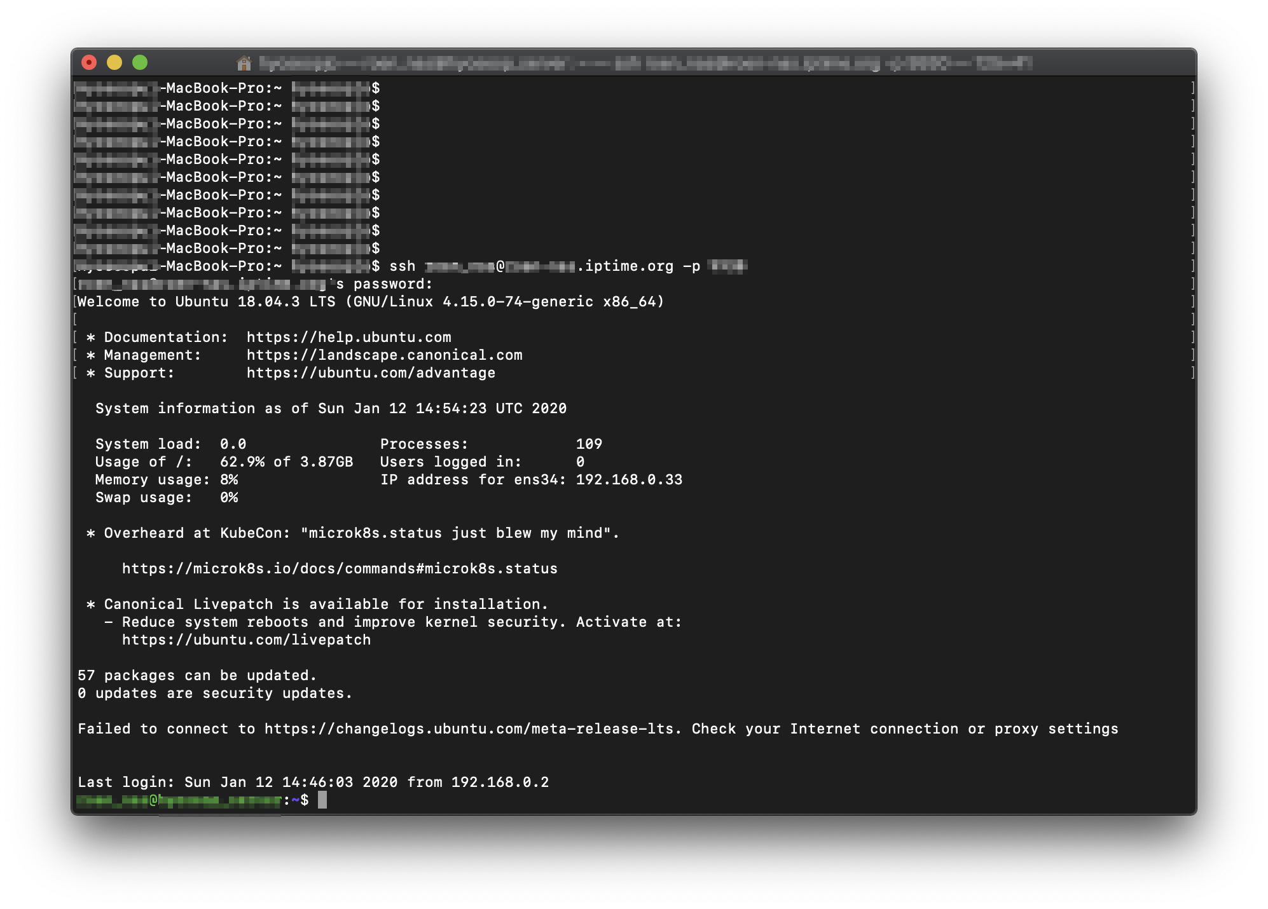Minimize the terminal with the yellow button
The height and width of the screenshot is (909, 1268).
coord(114,62)
